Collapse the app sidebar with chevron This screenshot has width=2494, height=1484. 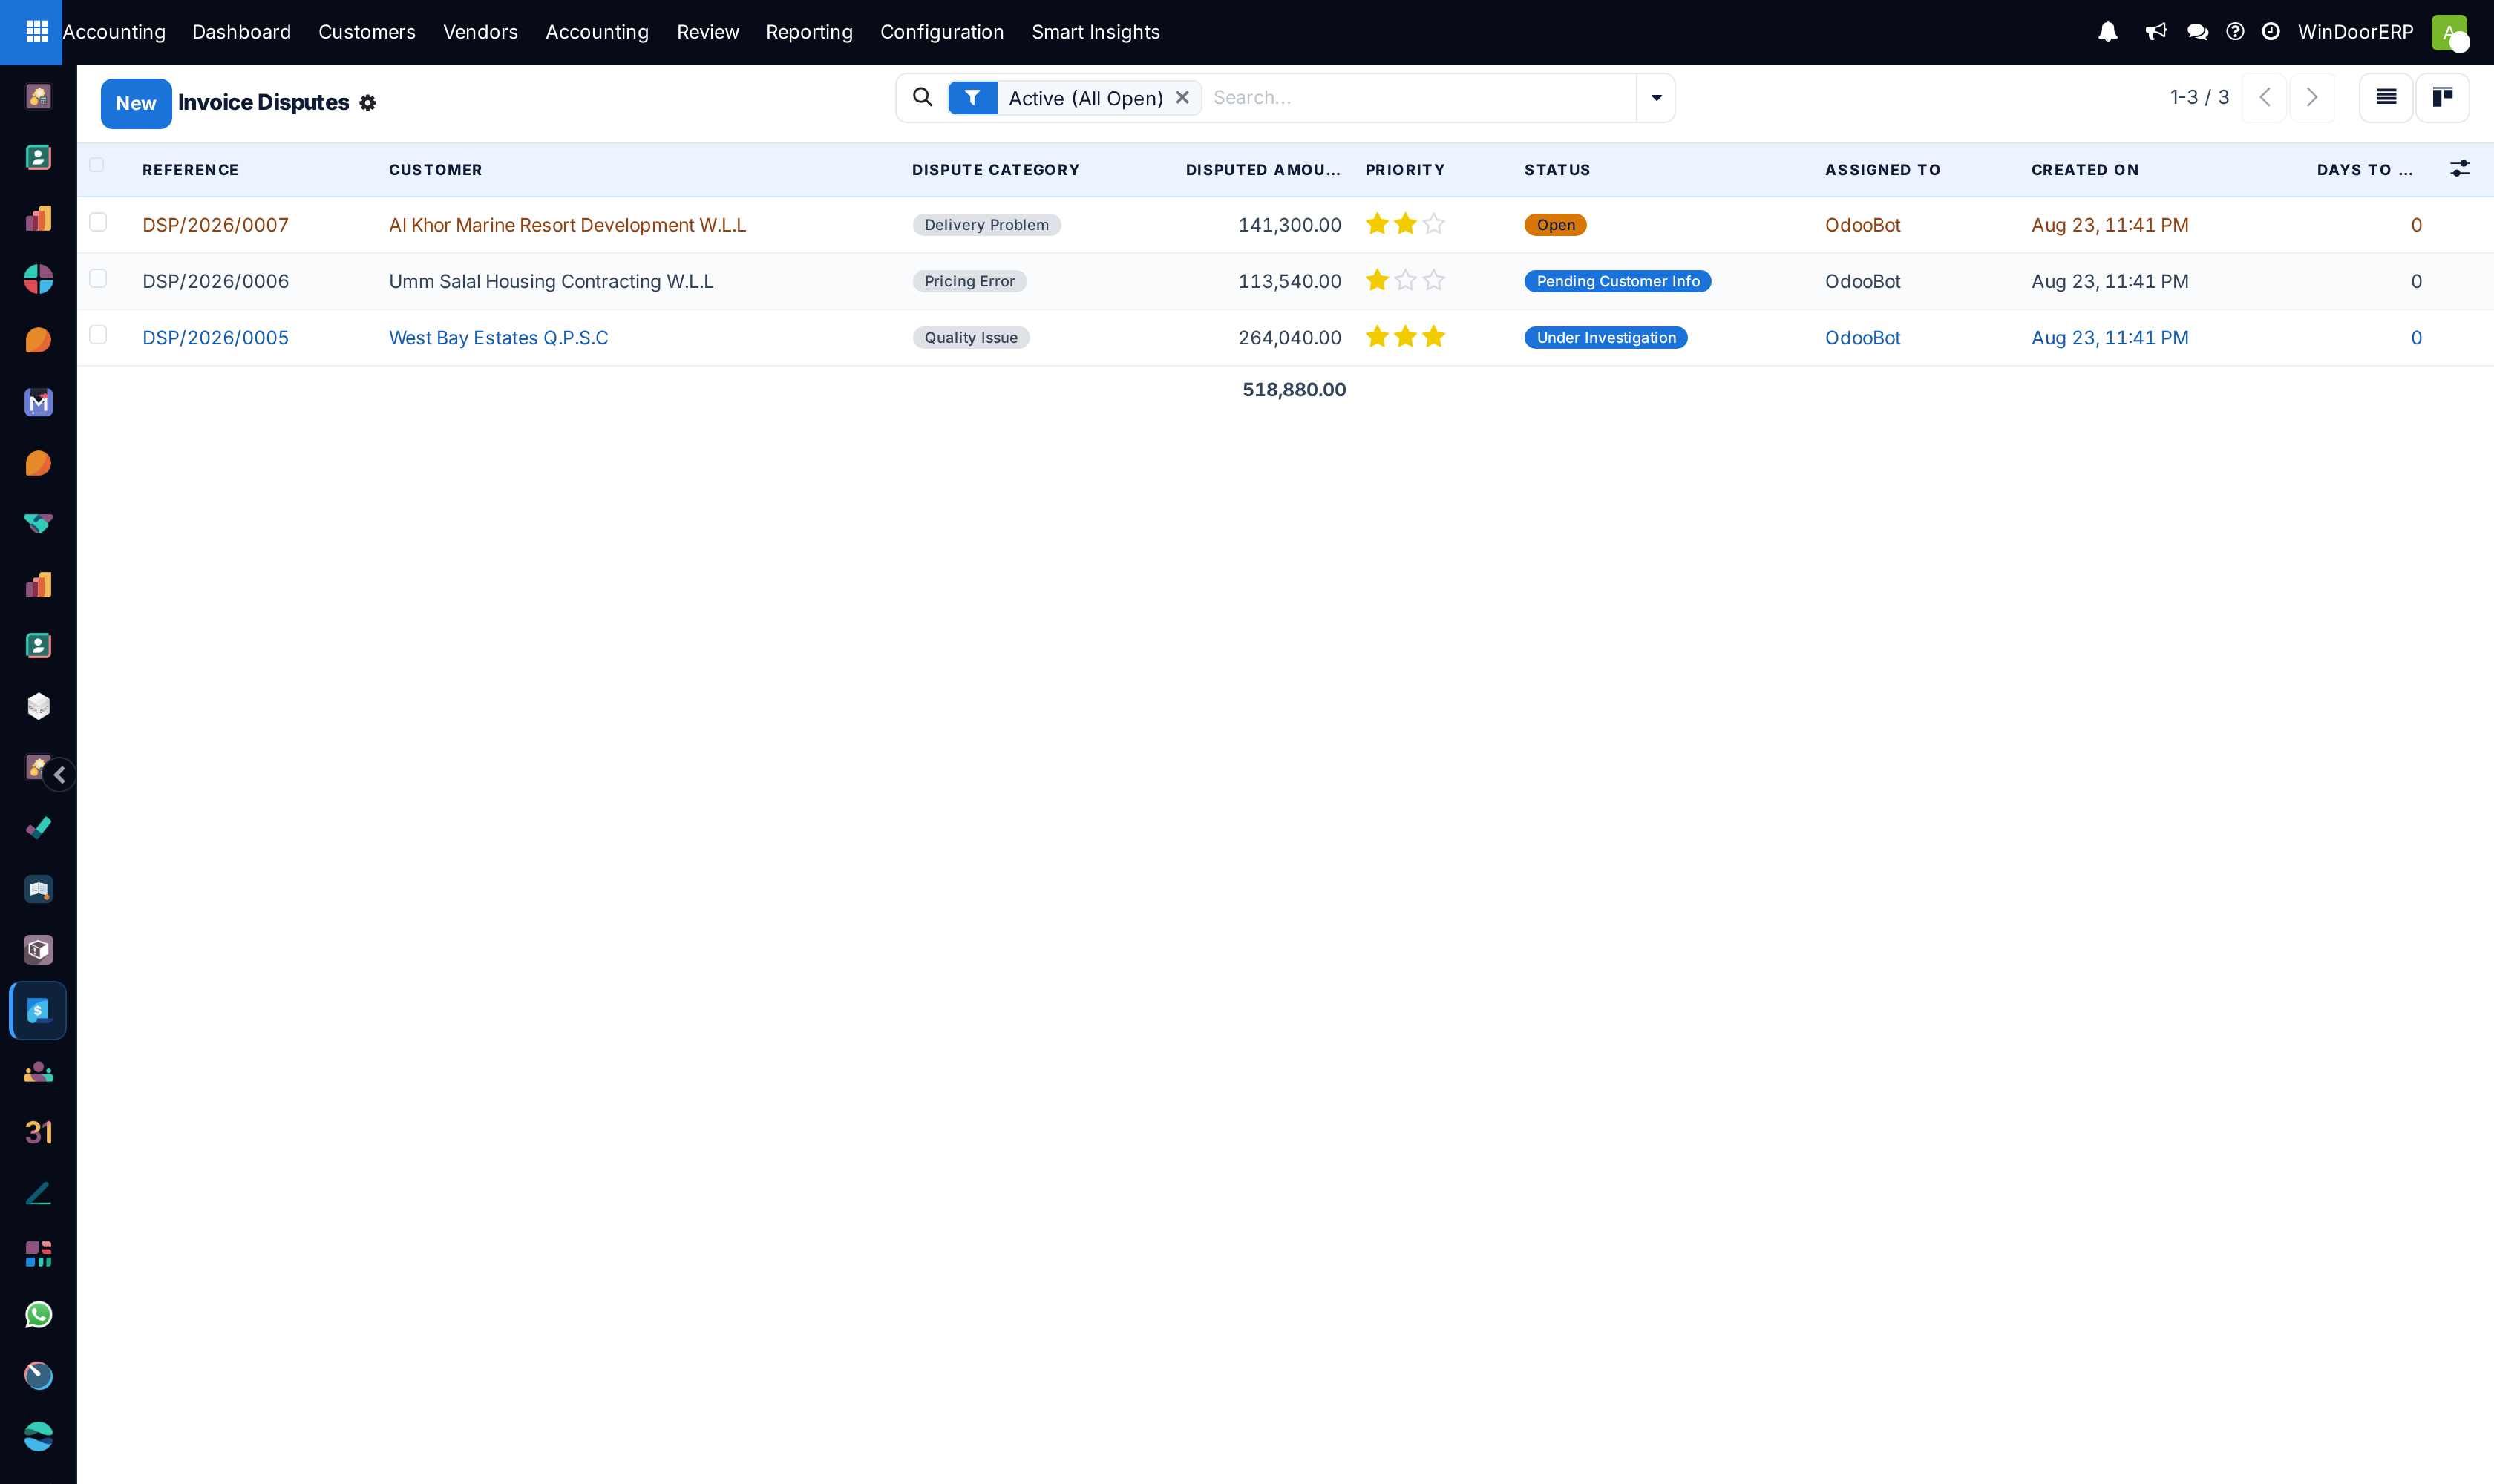click(59, 774)
